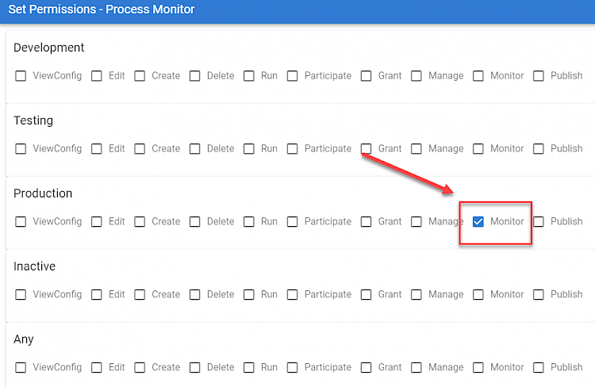Screen dimensions: 595x387
Task: Enable Participate for Production
Action: click(x=293, y=221)
